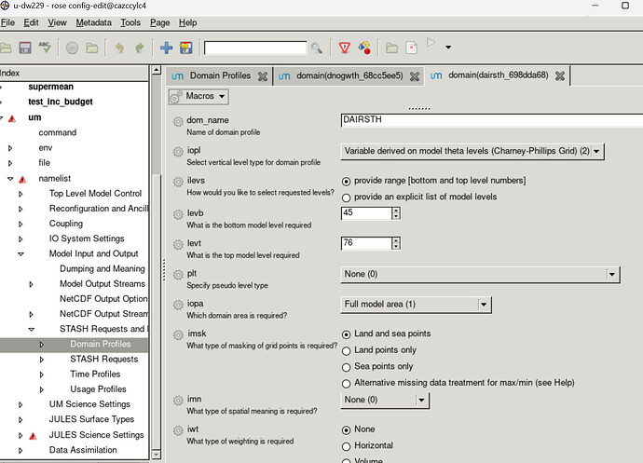Viewport: 643px width, 463px height.
Task: Click the dom_name DAIRSTH text field
Action: [x=492, y=120]
